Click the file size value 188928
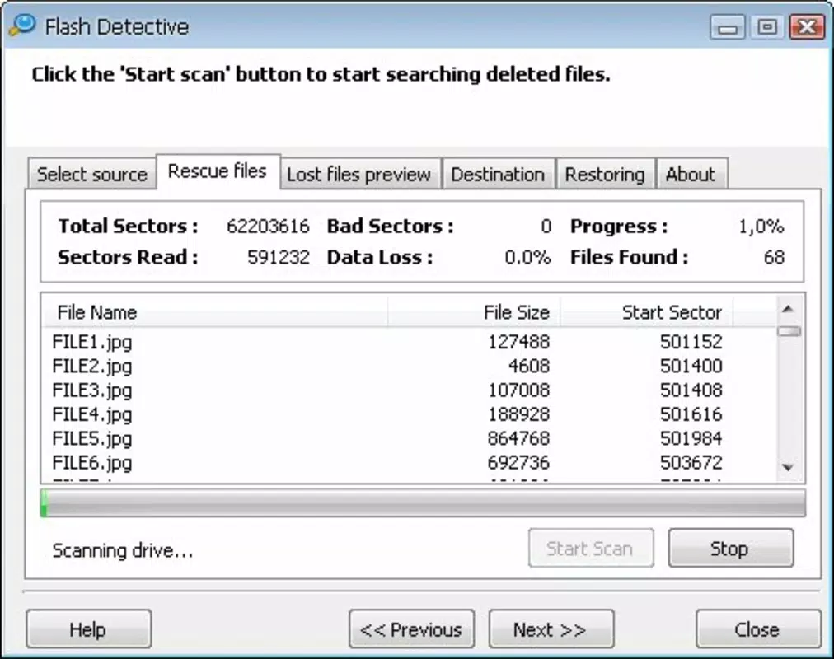The image size is (834, 659). [x=518, y=414]
